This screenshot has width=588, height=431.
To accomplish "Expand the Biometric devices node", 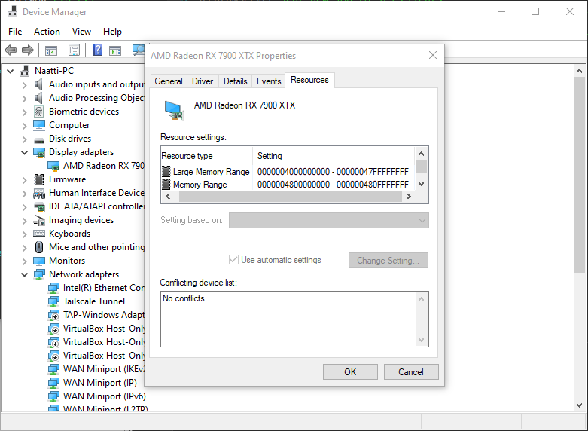I will pos(24,112).
